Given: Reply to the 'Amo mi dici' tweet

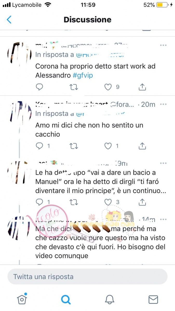Looking at the screenshot, I should (x=39, y=146).
